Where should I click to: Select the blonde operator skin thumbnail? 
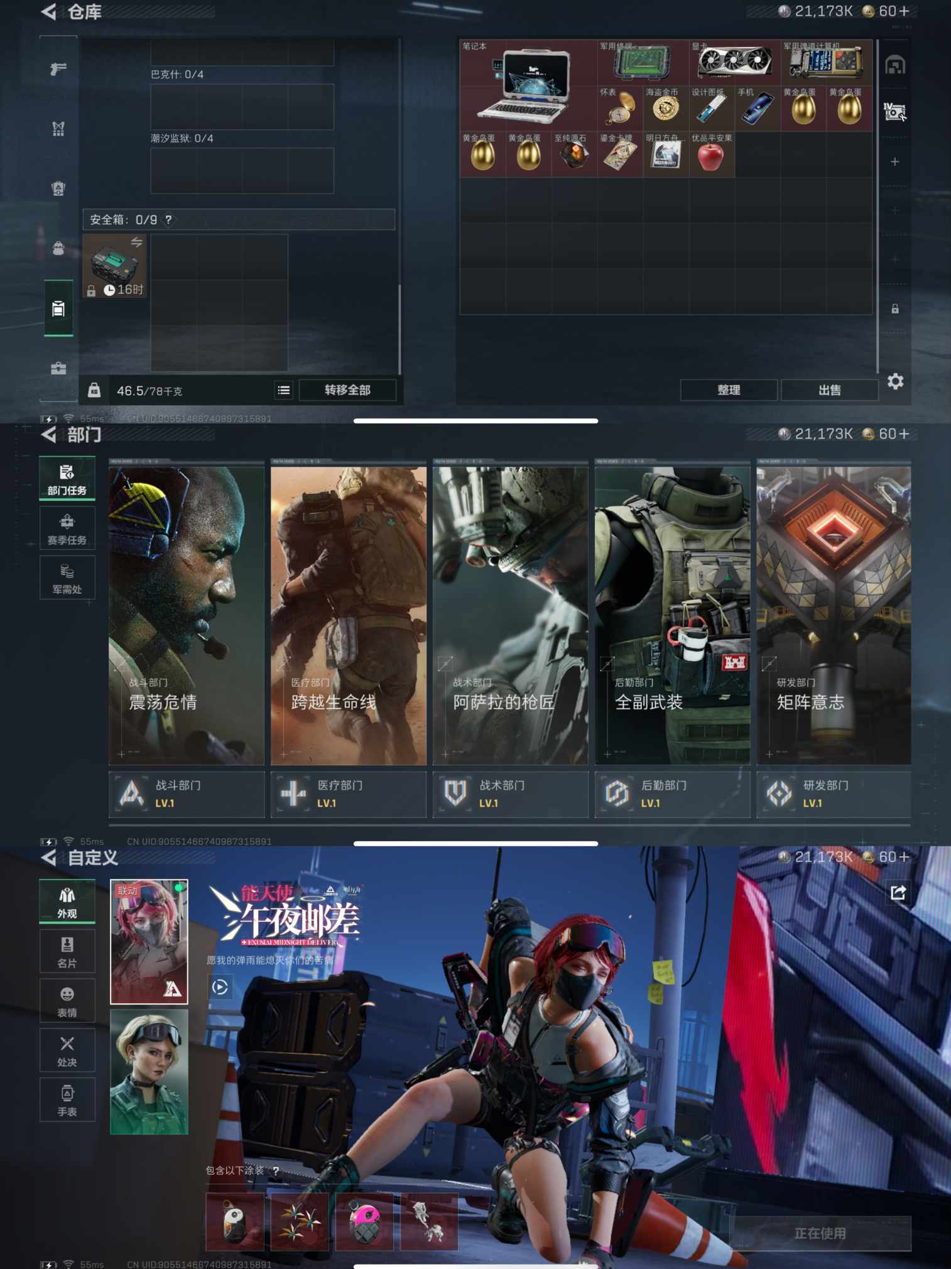coord(149,1072)
